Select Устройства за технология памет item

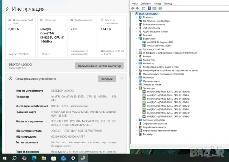pyautogui.click(x=160, y=131)
